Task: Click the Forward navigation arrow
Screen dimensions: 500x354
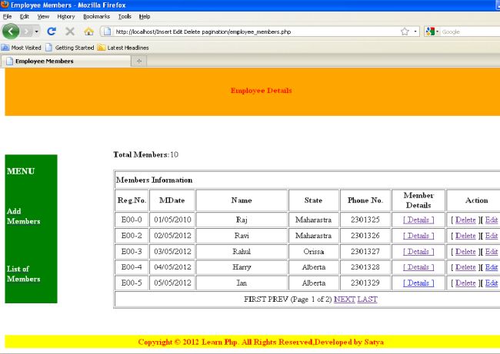Action: pos(26,31)
